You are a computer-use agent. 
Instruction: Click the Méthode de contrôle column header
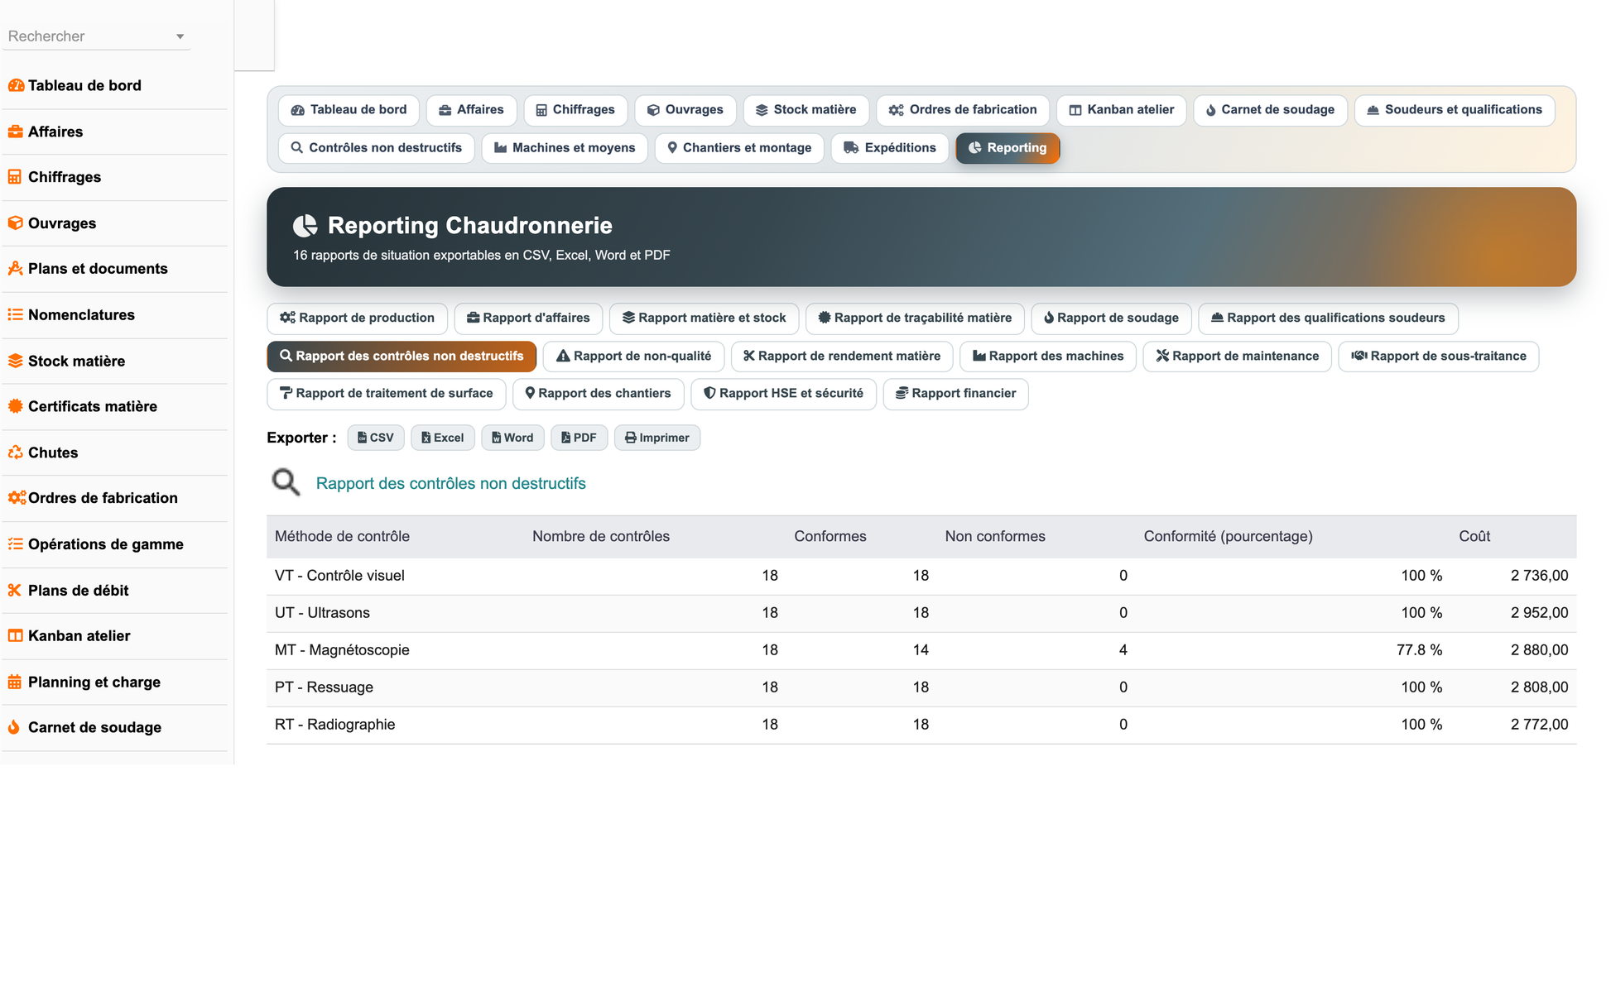[x=342, y=537]
